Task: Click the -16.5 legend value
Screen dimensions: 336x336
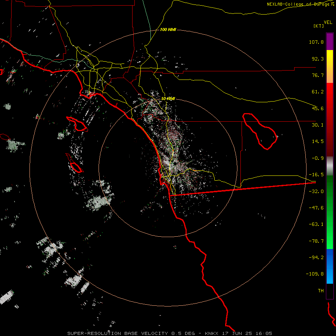Action: click(x=316, y=175)
